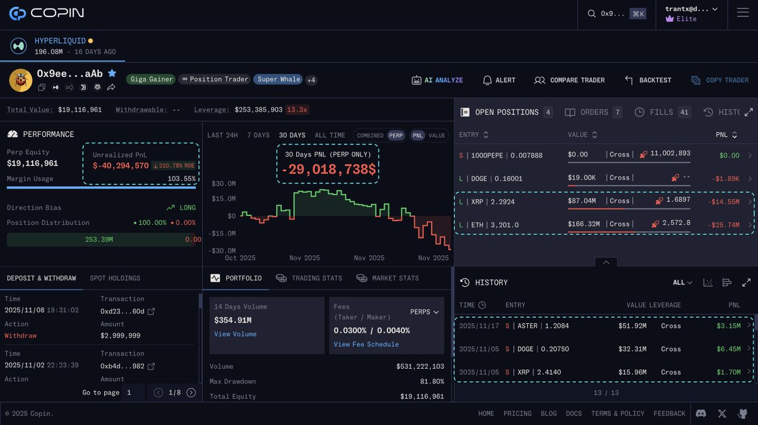Click the trader search box
The height and width of the screenshot is (425, 758).
616,14
